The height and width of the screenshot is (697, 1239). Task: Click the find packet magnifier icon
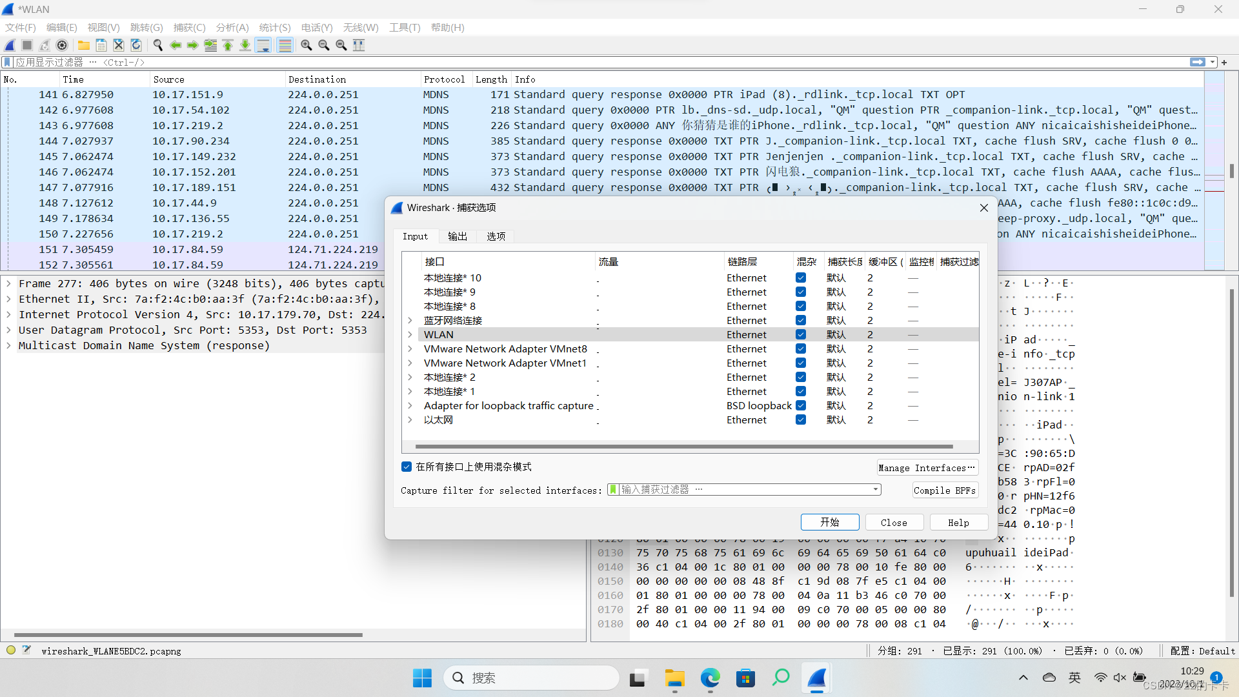(157, 45)
